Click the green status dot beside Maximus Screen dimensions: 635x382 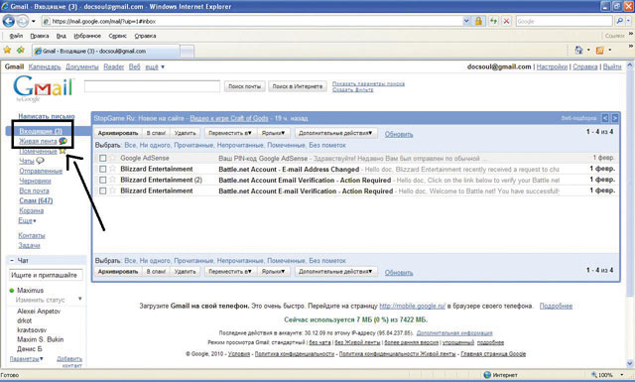tap(12, 291)
